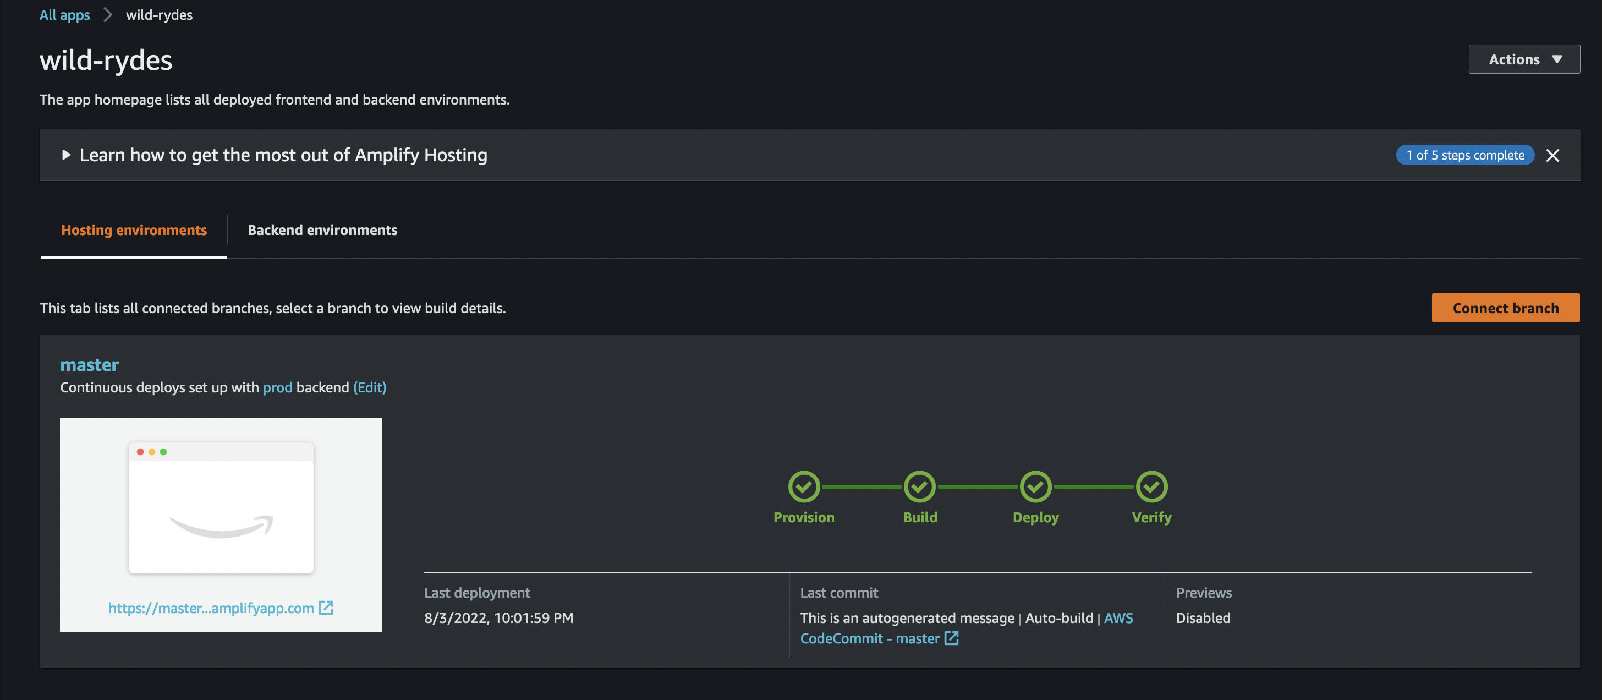Screen dimensions: 1602x700
Task: Go to All apps breadcrumb link
Action: (65, 15)
